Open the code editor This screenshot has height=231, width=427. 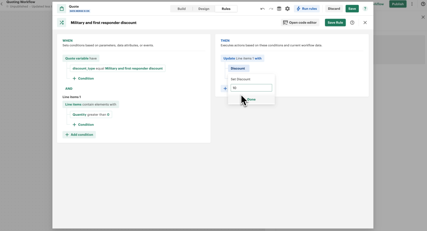pos(300,23)
